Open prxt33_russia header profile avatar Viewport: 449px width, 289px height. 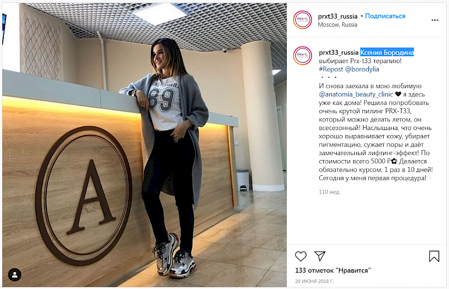coord(302,20)
